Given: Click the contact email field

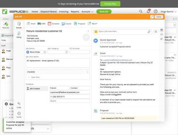Looking at the screenshot, I should [70, 92].
